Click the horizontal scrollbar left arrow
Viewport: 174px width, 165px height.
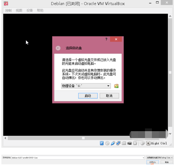pos(6,138)
